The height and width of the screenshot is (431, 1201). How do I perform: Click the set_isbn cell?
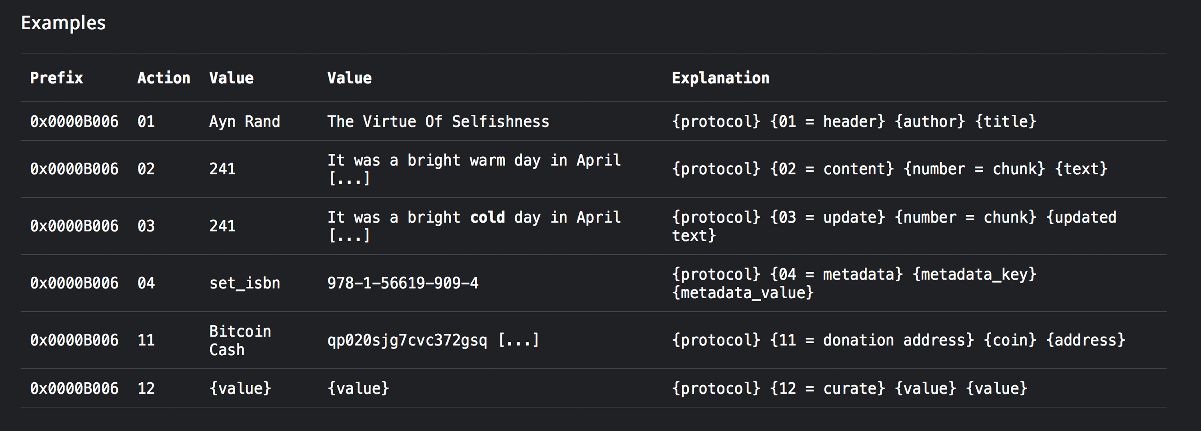[244, 283]
